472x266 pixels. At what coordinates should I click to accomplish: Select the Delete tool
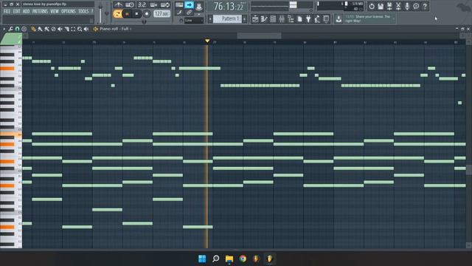(x=53, y=29)
